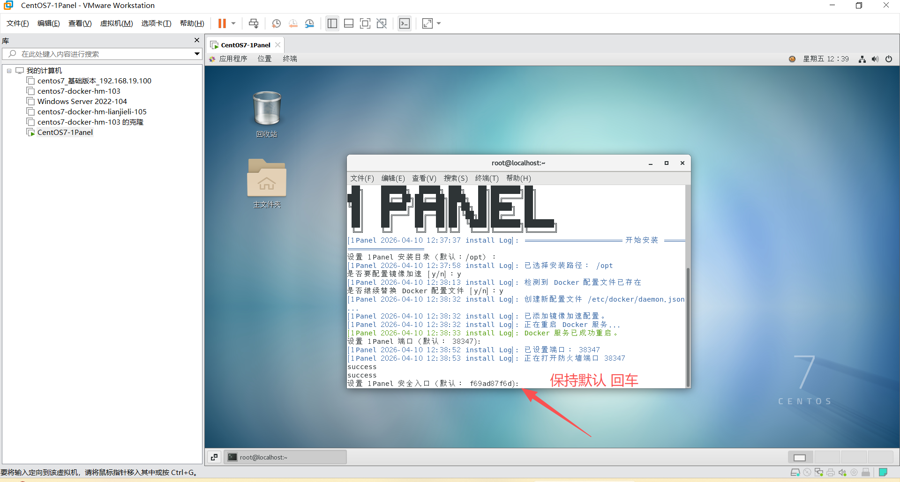Select the first workspace in switcher
Image resolution: width=900 pixels, height=482 pixels.
pos(801,457)
